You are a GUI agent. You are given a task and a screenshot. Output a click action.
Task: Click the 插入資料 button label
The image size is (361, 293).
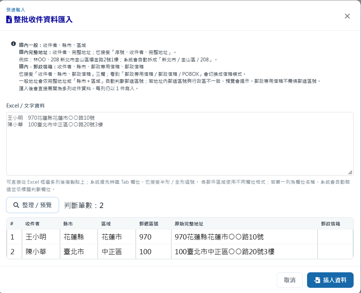tap(334, 280)
